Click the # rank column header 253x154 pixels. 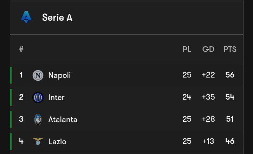point(21,49)
